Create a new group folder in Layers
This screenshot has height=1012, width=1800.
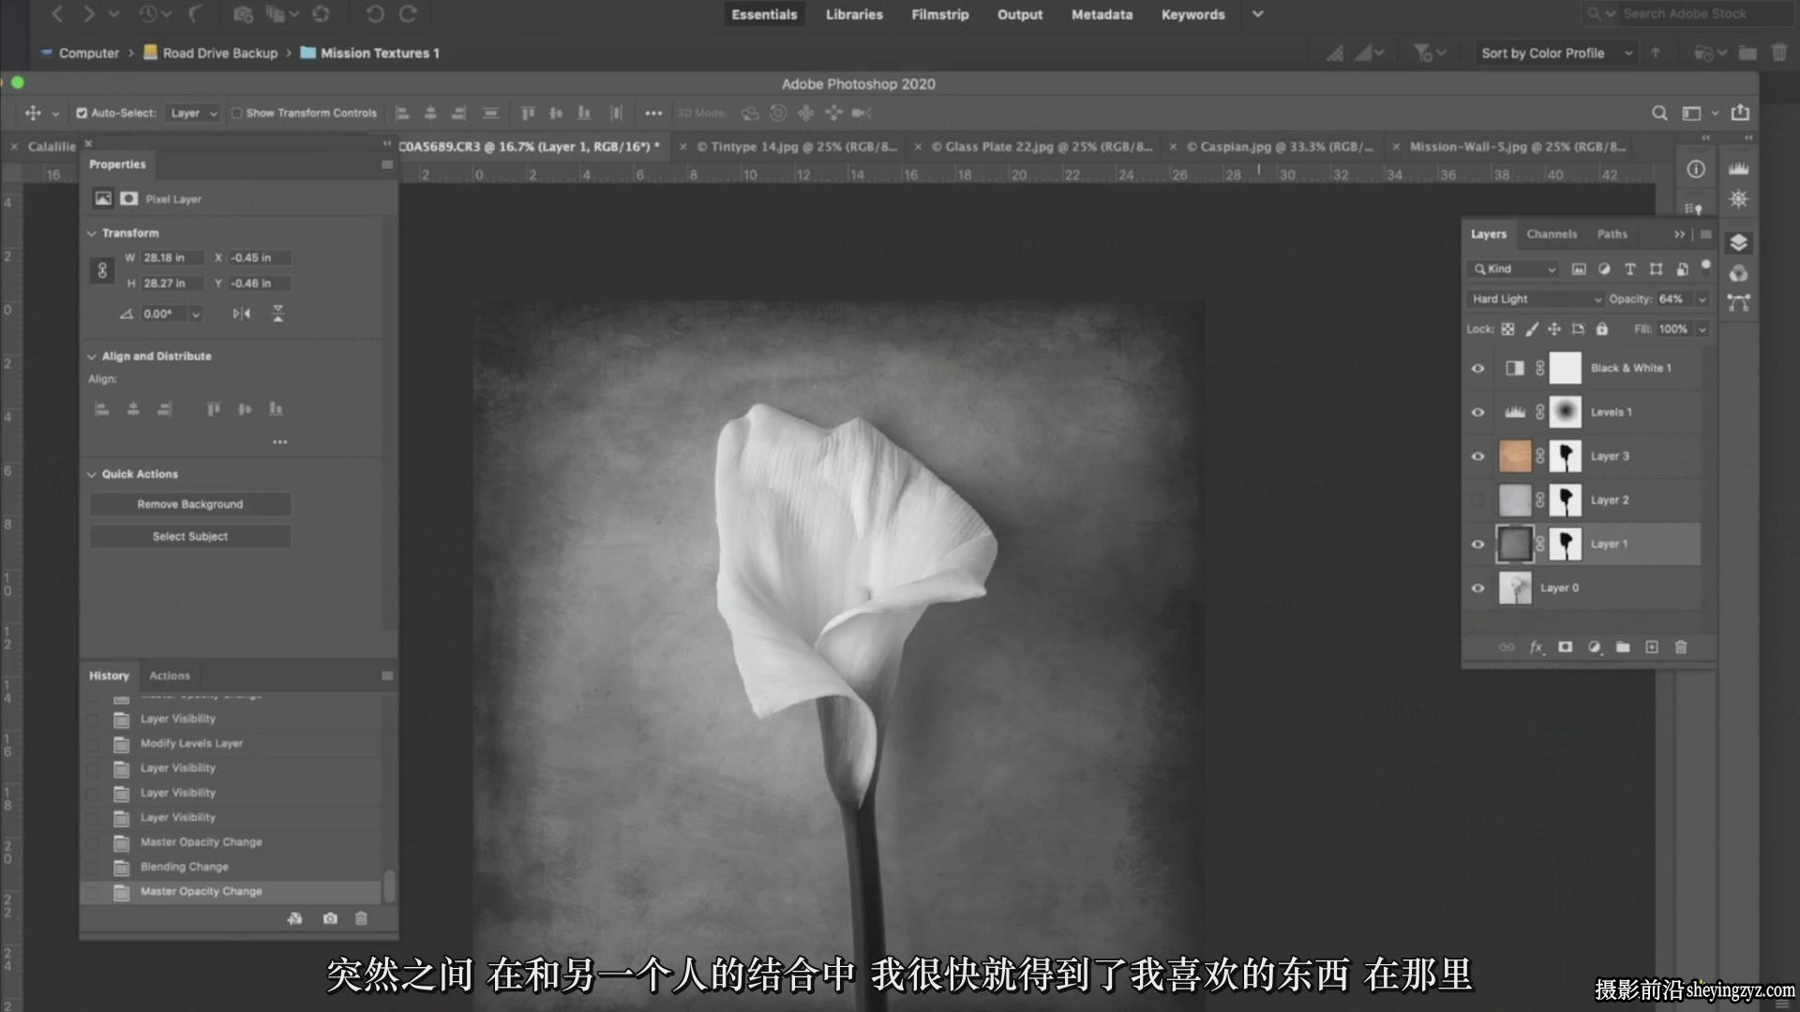tap(1623, 647)
